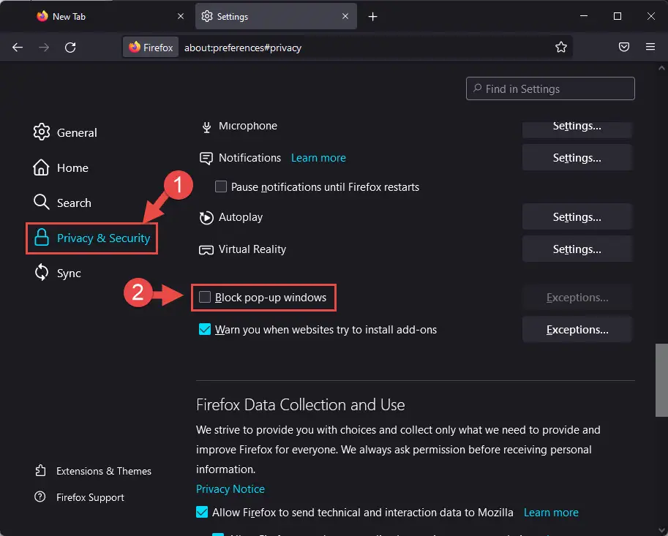This screenshot has width=668, height=536.
Task: Open the Privacy Notice link
Action: pos(230,488)
